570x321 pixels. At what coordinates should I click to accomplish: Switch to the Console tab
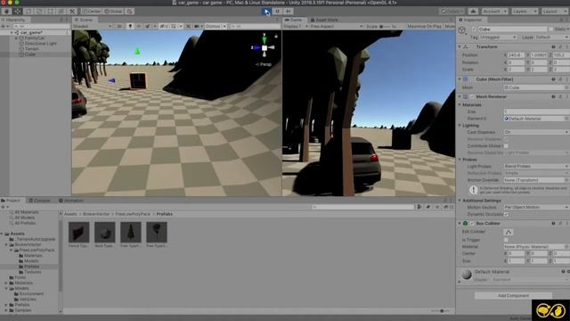tap(39, 201)
